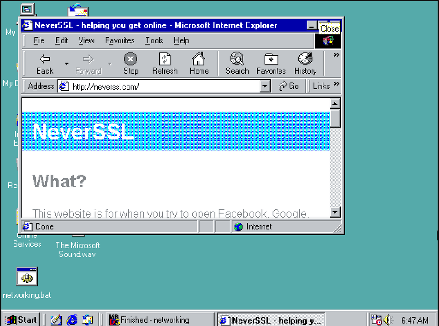Select the Online Services desktop folder label
439x326 pixels.
27,241
